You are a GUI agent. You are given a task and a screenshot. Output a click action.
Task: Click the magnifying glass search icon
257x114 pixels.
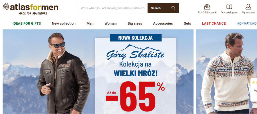coord(173,8)
